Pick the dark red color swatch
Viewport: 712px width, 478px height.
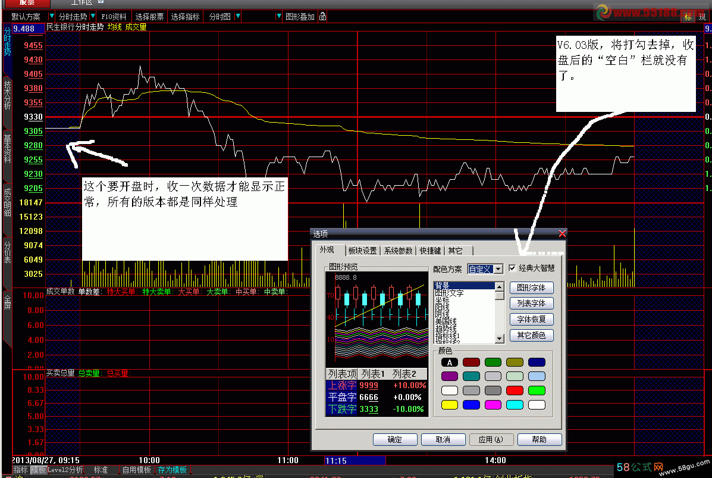[471, 362]
